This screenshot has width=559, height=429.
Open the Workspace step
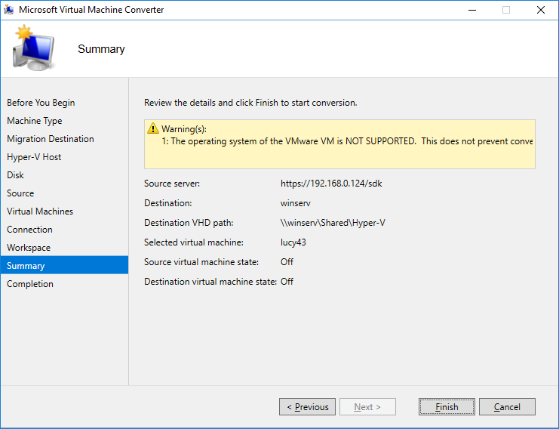click(x=29, y=248)
